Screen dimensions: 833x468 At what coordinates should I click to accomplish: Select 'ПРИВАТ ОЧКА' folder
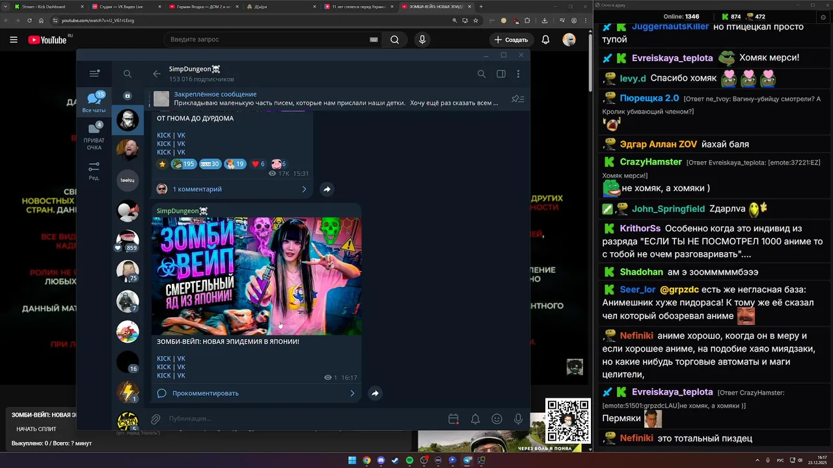pos(94,136)
